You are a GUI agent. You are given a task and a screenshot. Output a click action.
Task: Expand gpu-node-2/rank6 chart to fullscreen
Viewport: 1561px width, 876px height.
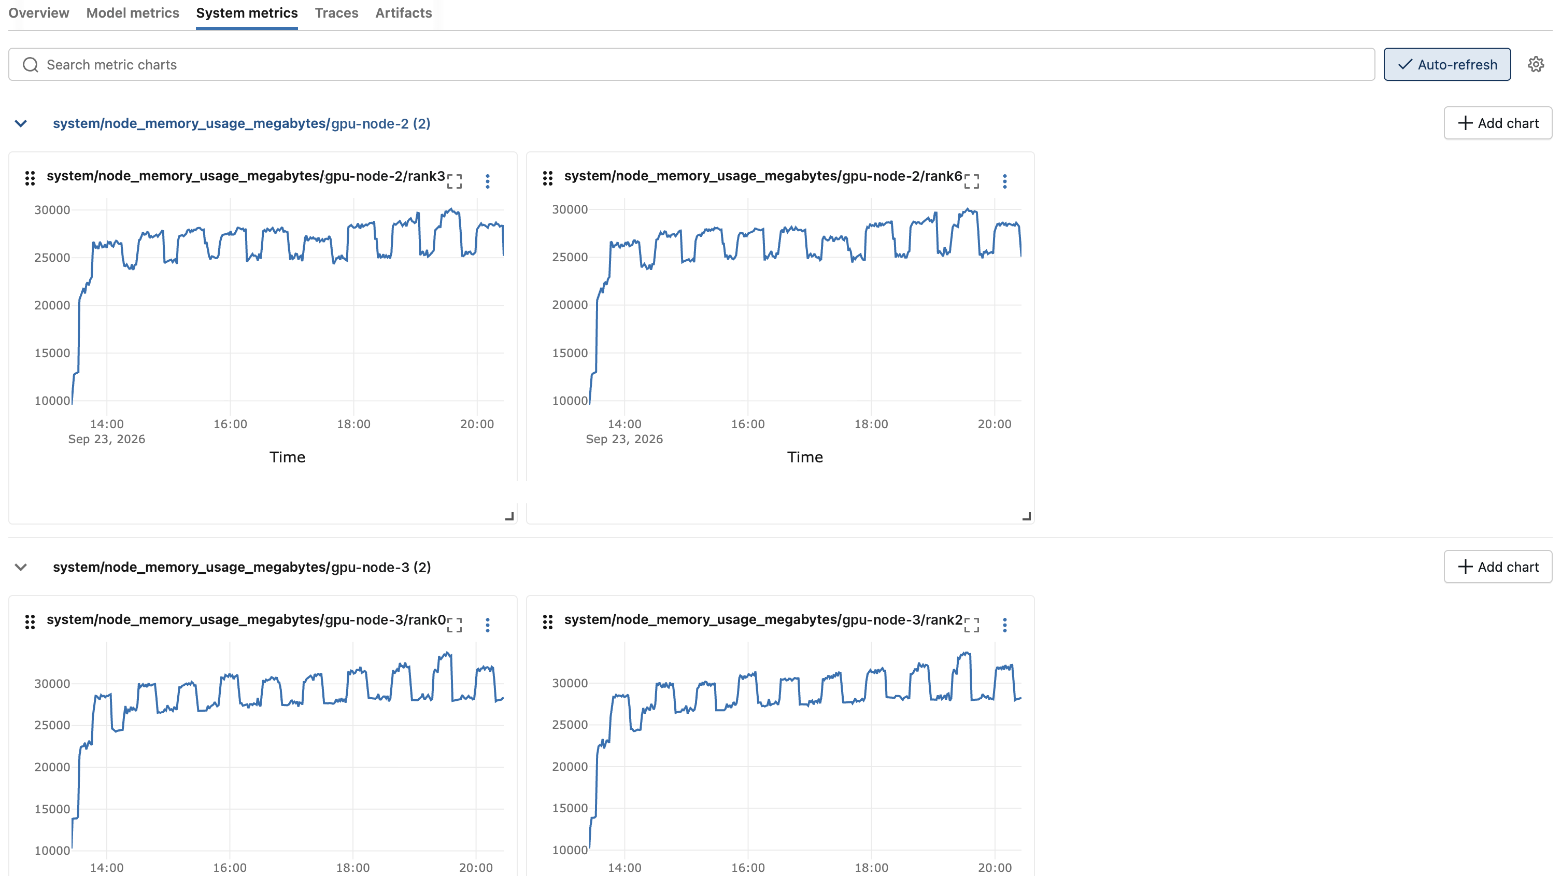point(972,181)
